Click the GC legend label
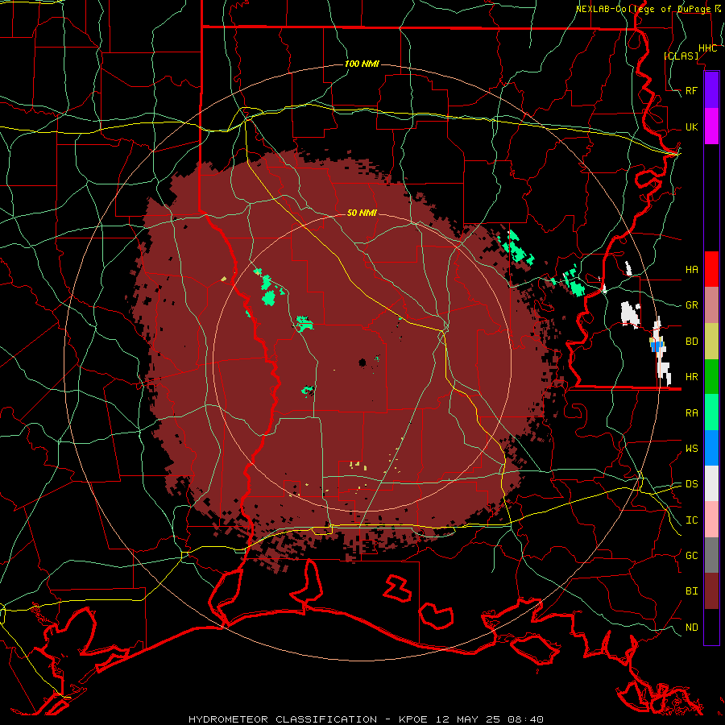 tap(692, 556)
